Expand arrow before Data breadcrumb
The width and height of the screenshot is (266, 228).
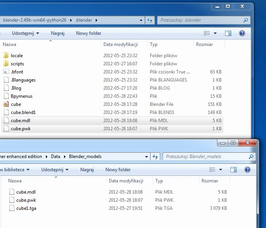pos(46,157)
